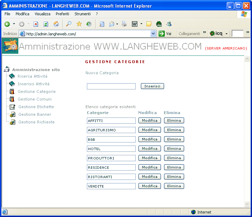Open the icq toolbar dropdown
The width and height of the screenshot is (252, 217).
pyautogui.click(x=226, y=34)
